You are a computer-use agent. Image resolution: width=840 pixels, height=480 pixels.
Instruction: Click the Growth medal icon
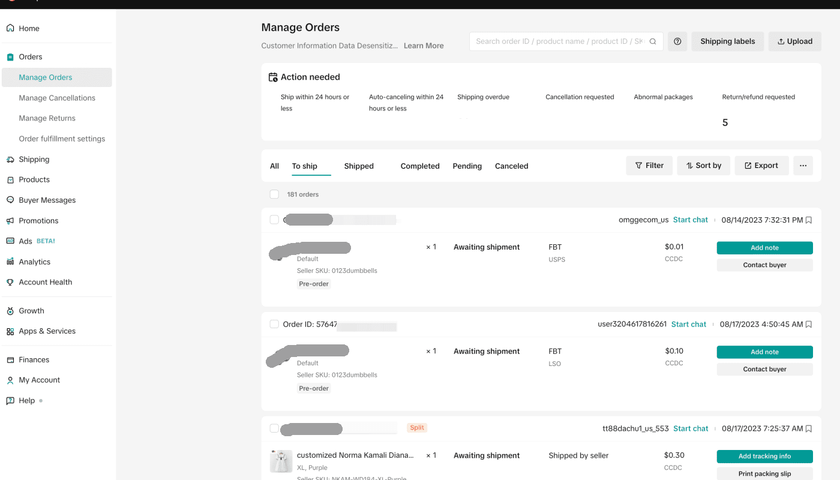10,311
